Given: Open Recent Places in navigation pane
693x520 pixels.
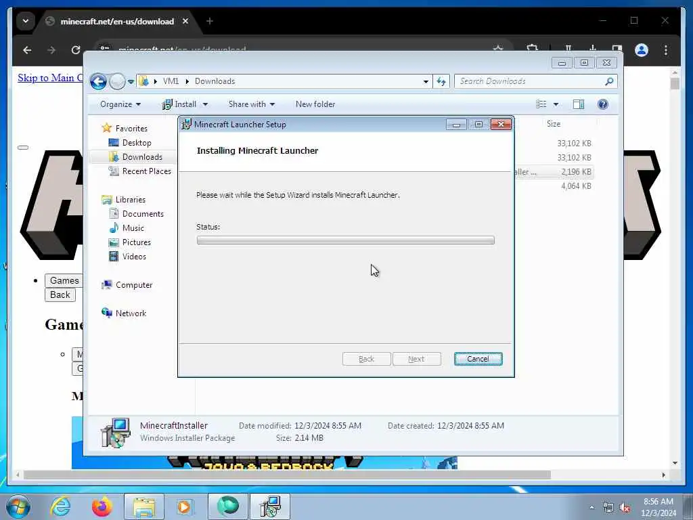Looking at the screenshot, I should (146, 171).
